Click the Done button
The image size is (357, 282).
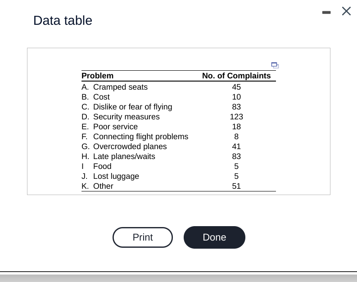point(214,237)
